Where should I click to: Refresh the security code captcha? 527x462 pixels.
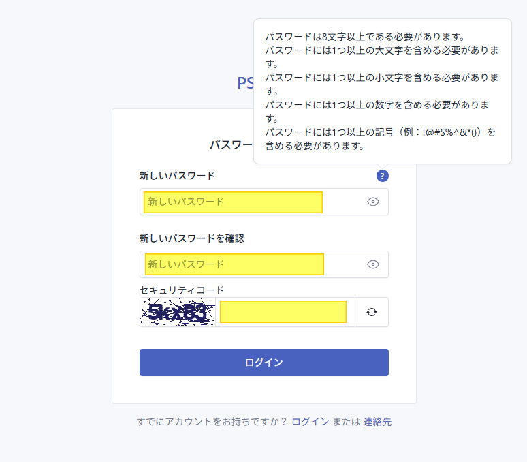tap(371, 312)
